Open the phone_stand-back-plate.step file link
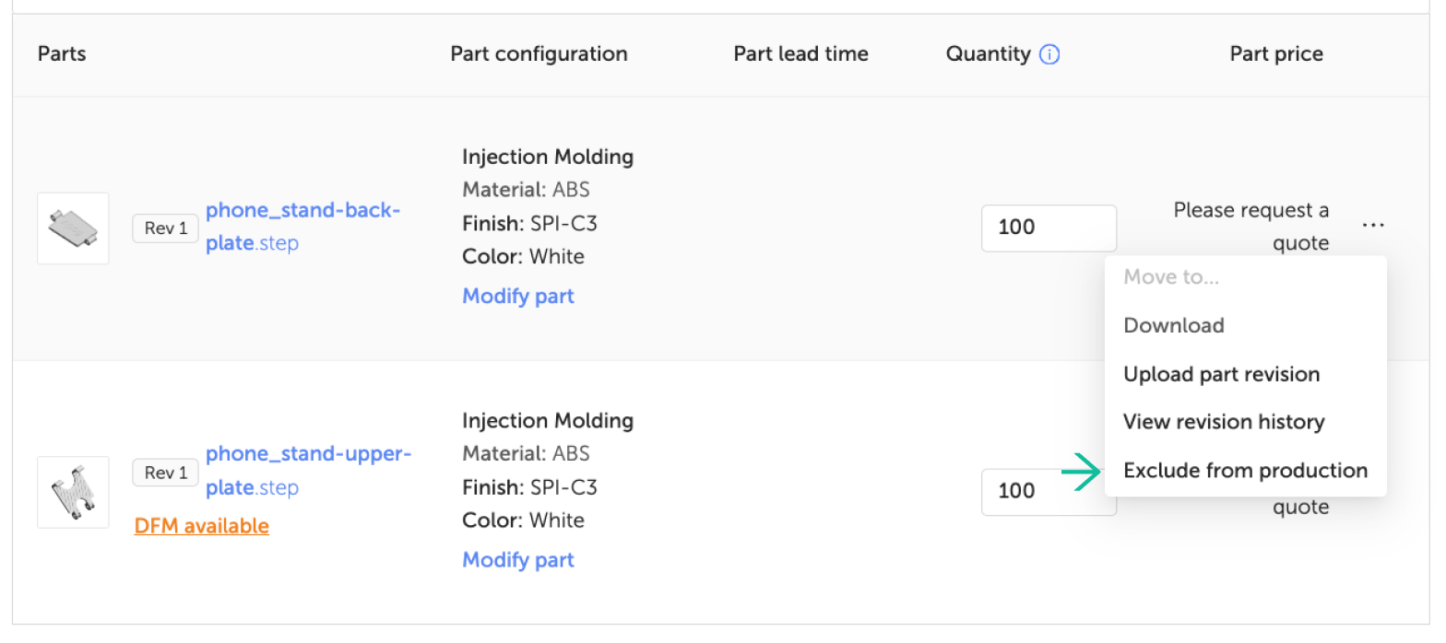The height and width of the screenshot is (643, 1446). click(x=302, y=227)
